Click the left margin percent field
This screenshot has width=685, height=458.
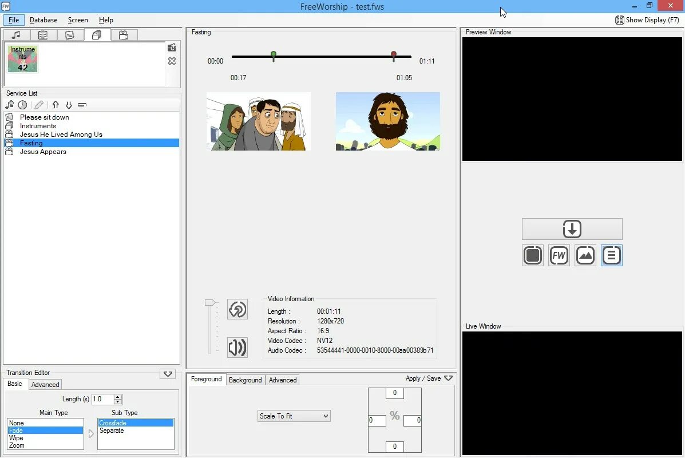[377, 420]
